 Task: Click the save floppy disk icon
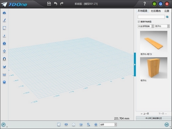pos(49,4)
